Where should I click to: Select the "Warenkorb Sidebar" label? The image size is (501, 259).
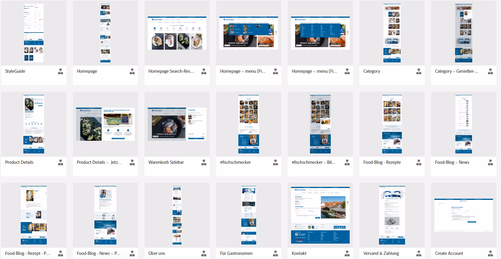(166, 162)
